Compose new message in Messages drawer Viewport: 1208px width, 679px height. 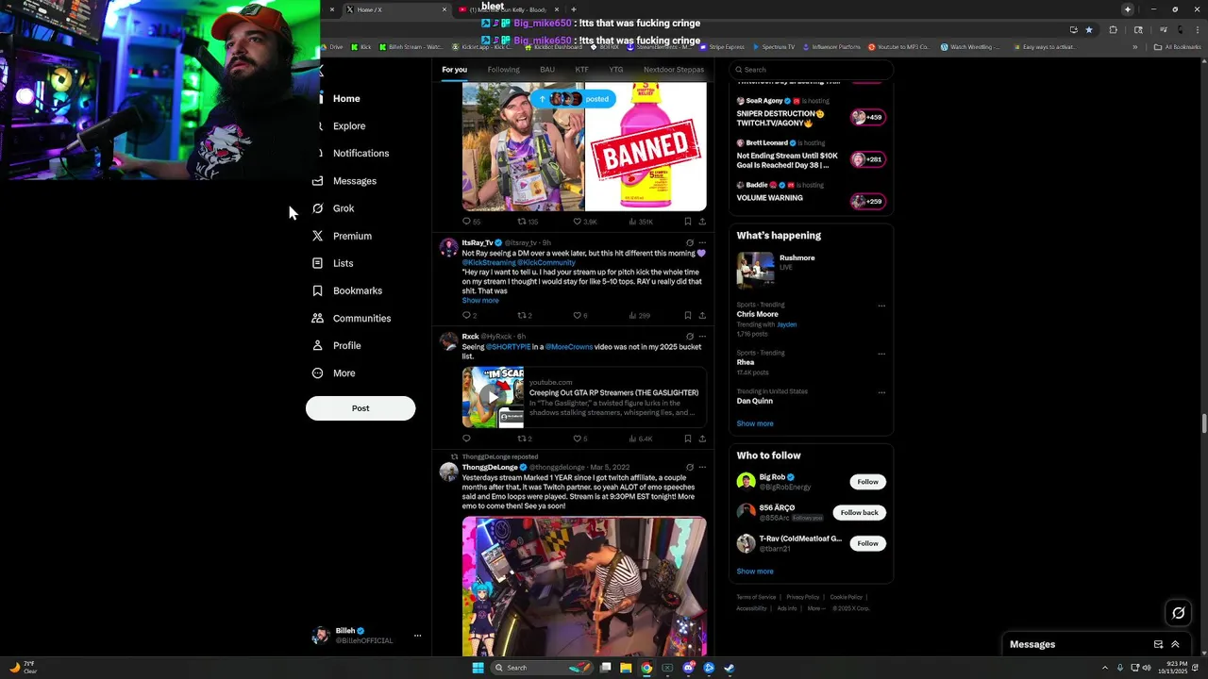pos(1158,644)
